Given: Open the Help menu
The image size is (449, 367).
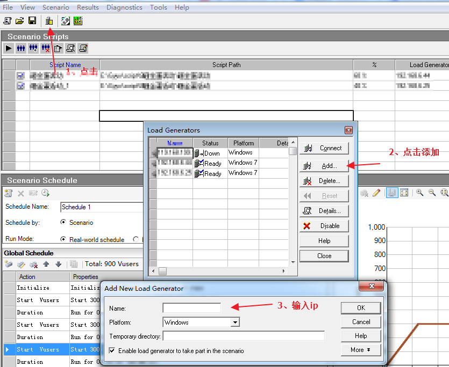Looking at the screenshot, I should (x=182, y=8).
